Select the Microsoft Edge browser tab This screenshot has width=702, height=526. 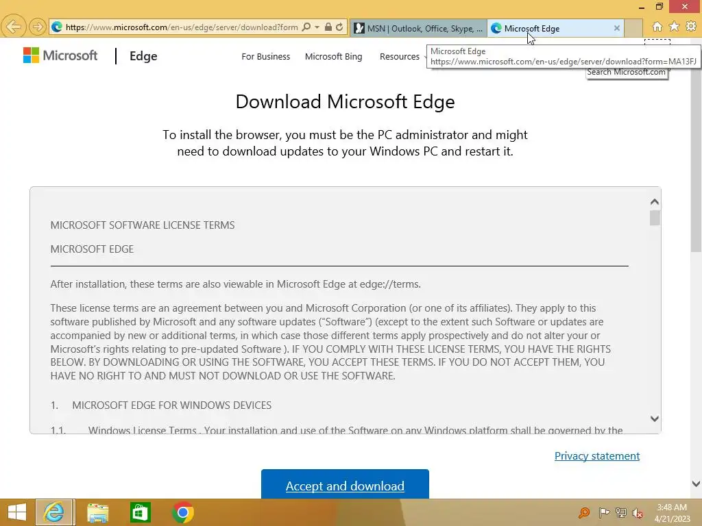pos(554,28)
